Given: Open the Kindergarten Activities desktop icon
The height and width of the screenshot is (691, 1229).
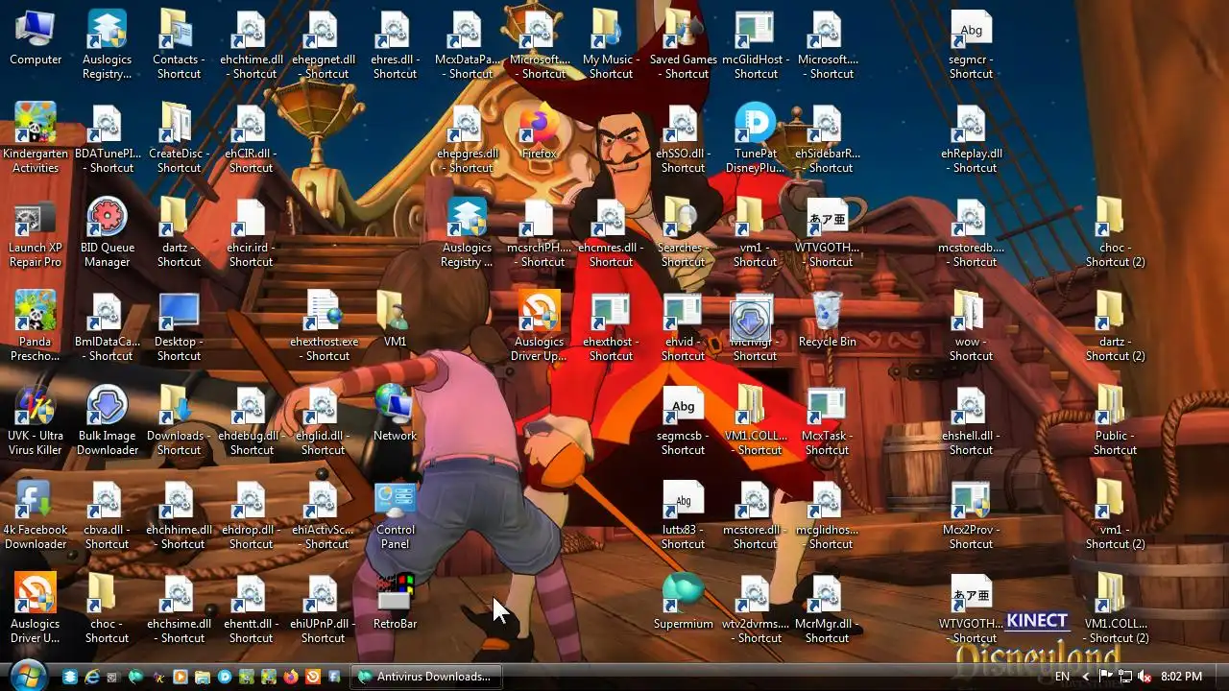Looking at the screenshot, I should (36, 139).
